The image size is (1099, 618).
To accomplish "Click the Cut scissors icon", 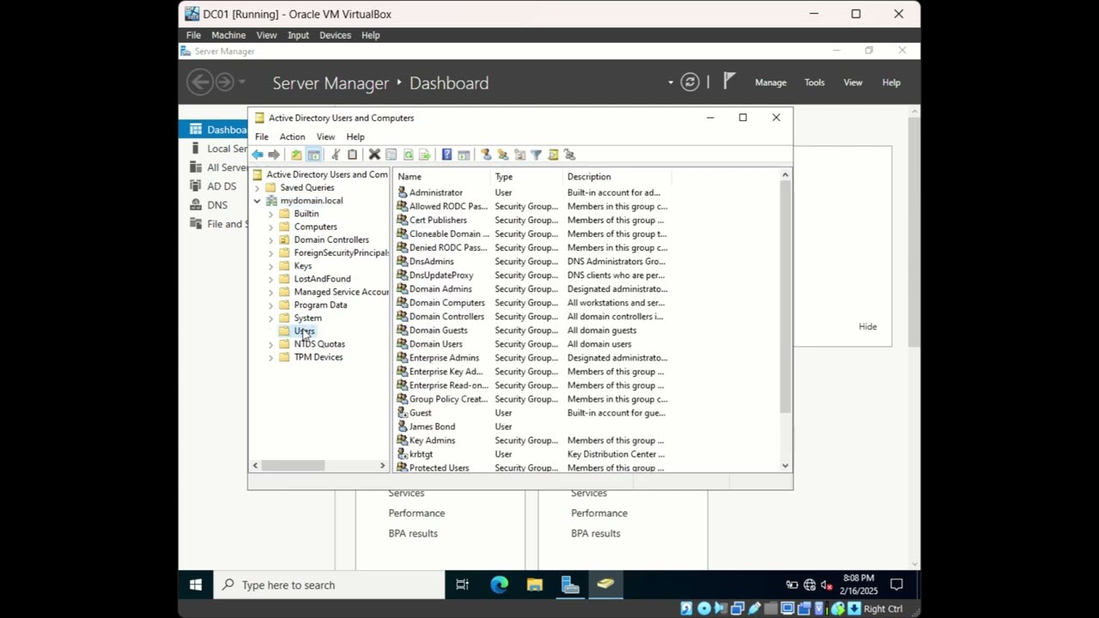I will [336, 154].
